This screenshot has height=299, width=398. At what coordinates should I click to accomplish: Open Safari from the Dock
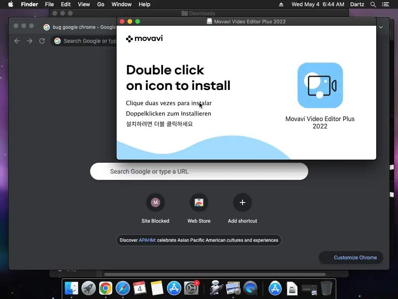tap(123, 288)
